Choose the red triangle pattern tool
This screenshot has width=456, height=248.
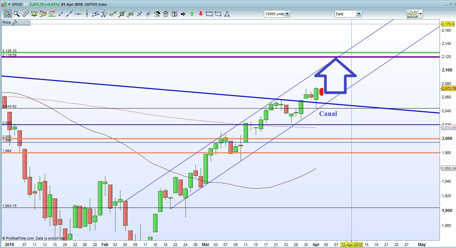43,14
